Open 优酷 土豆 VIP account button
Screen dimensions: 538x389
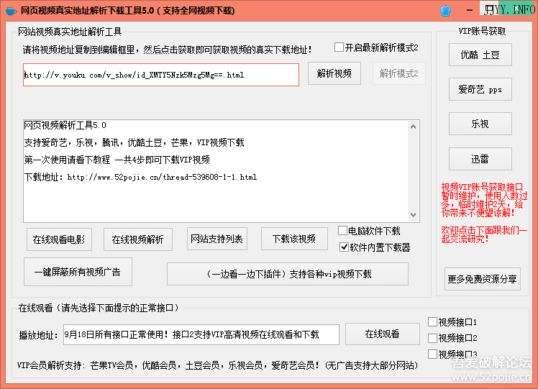pyautogui.click(x=480, y=55)
